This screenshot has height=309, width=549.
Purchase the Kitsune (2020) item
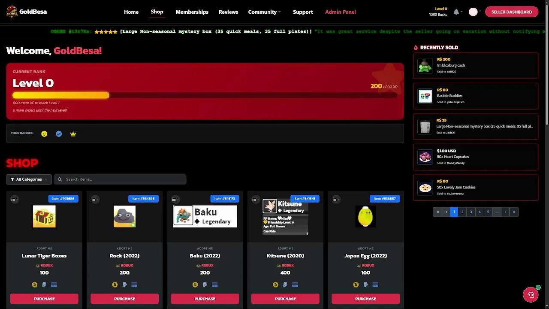pos(285,299)
